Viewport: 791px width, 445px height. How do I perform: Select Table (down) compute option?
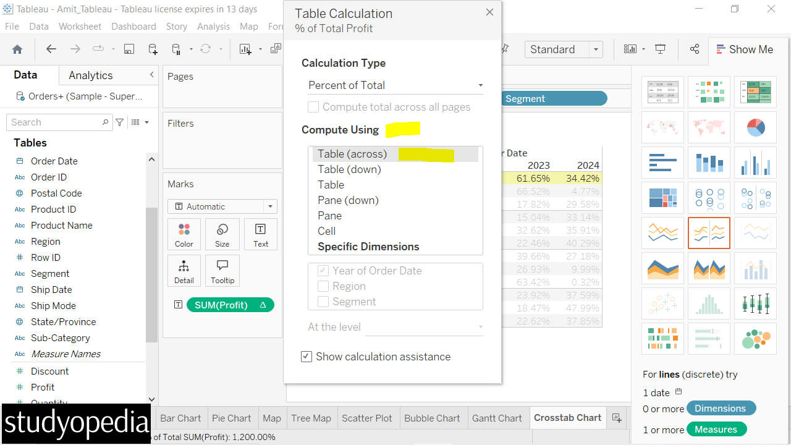pos(349,169)
